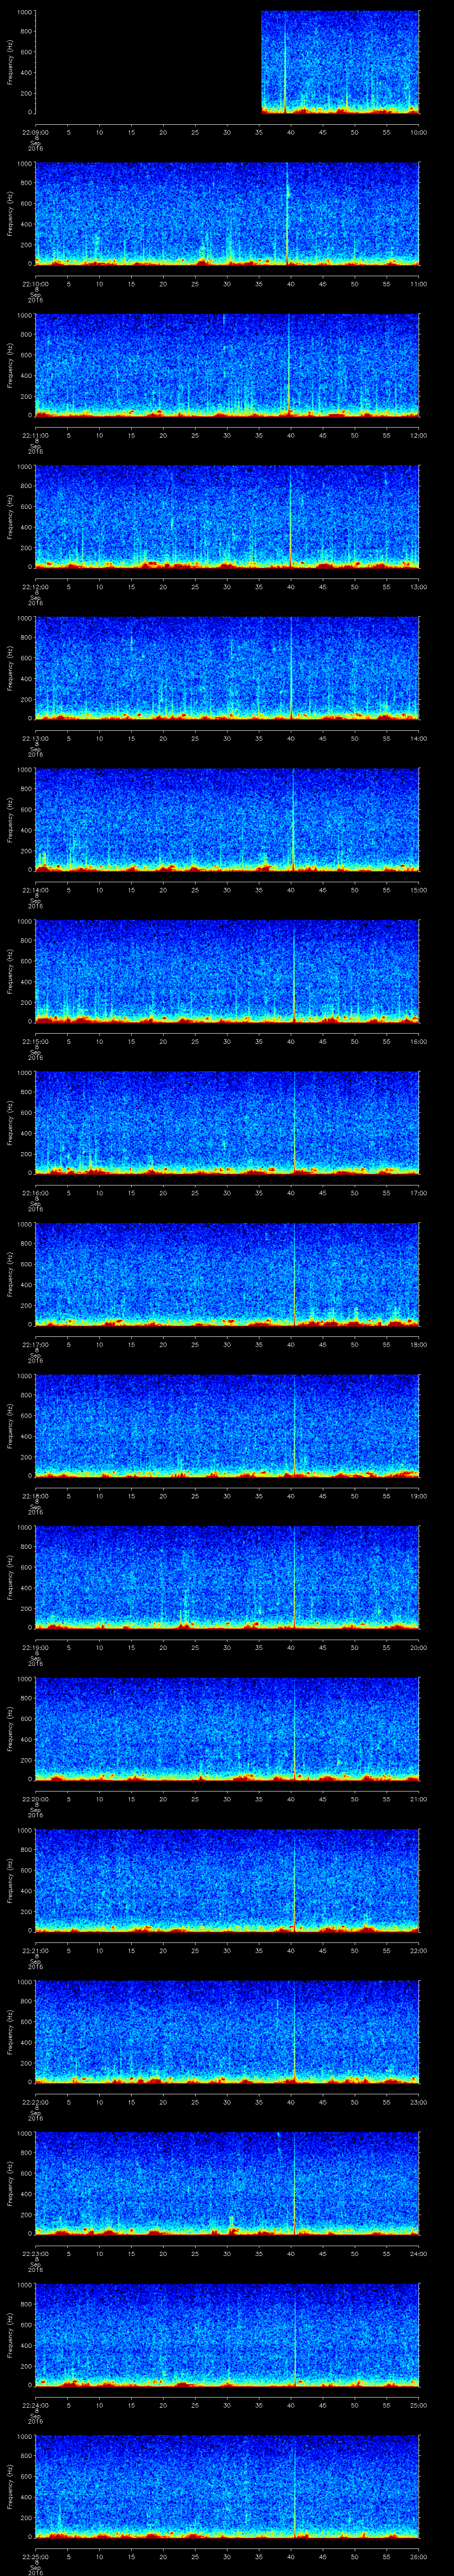Click the black empty region of first spectrogram
The image size is (454, 2576).
[x=148, y=62]
